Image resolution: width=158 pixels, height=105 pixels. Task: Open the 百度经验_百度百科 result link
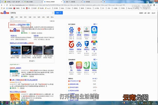pyautogui.click(x=16, y=68)
